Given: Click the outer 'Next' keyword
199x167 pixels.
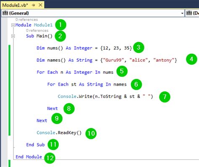Looking at the screenshot, I should tap(42, 120).
